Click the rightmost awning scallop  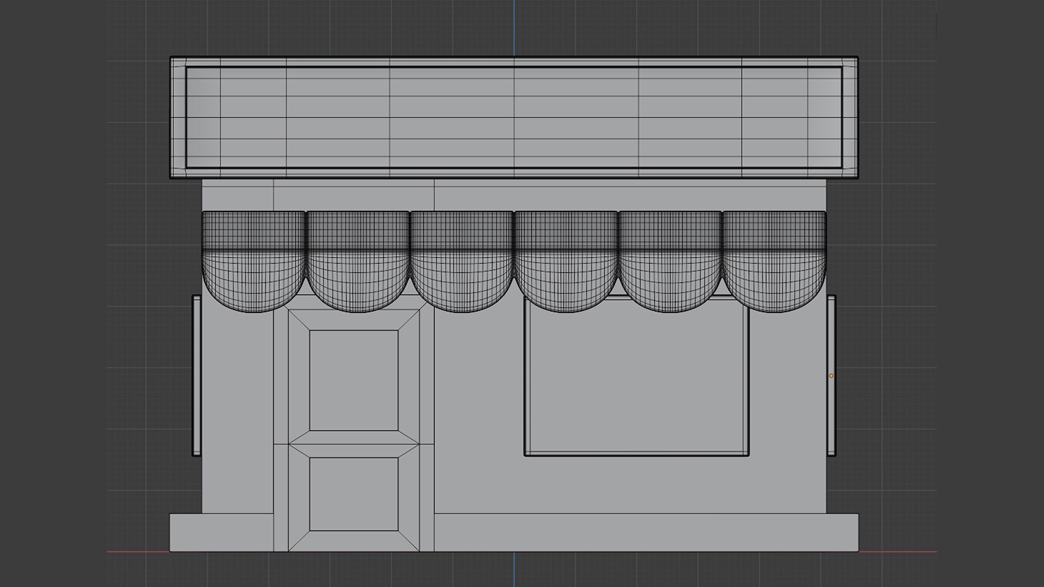pos(774,261)
